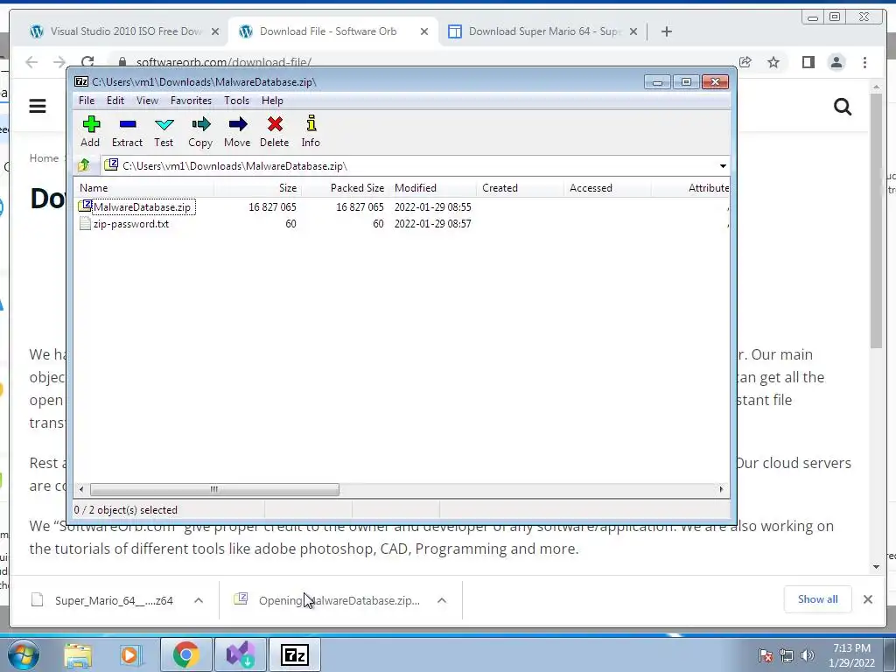Open 7-Zip Edit menu

(115, 101)
